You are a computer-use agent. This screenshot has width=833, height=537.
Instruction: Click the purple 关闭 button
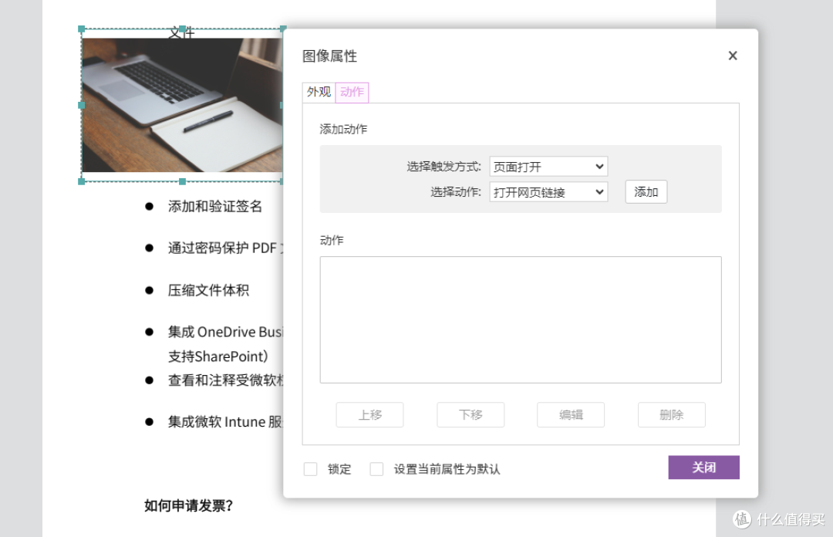click(703, 468)
